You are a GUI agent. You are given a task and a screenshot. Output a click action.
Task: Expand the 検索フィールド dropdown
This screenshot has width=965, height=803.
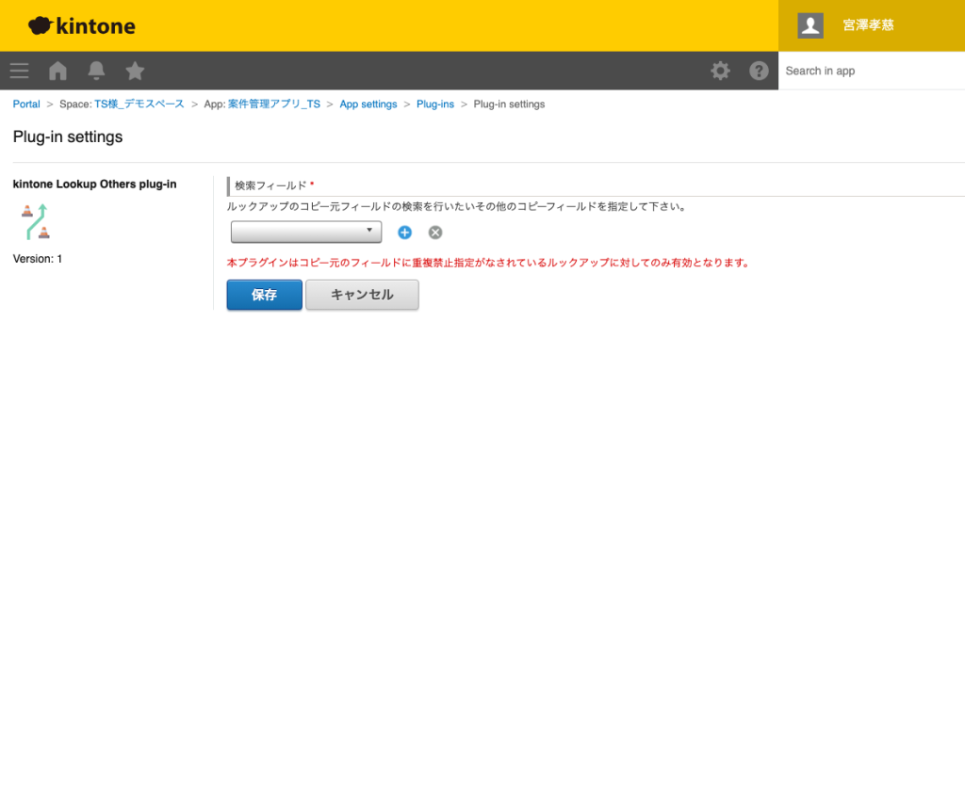[306, 232]
